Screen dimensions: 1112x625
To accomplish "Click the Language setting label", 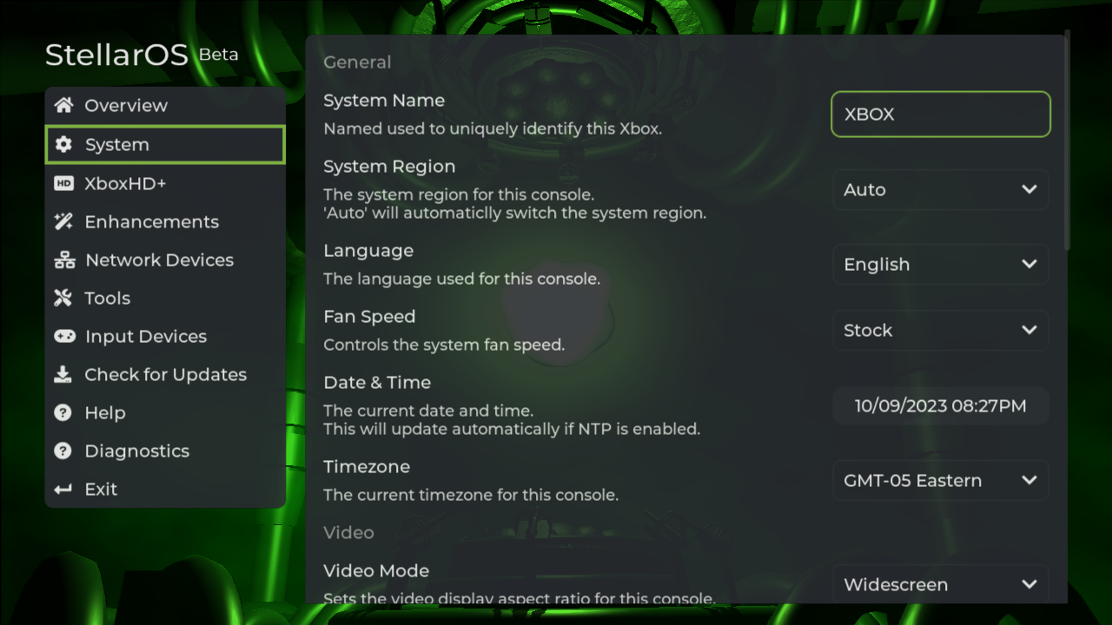I will tap(368, 251).
